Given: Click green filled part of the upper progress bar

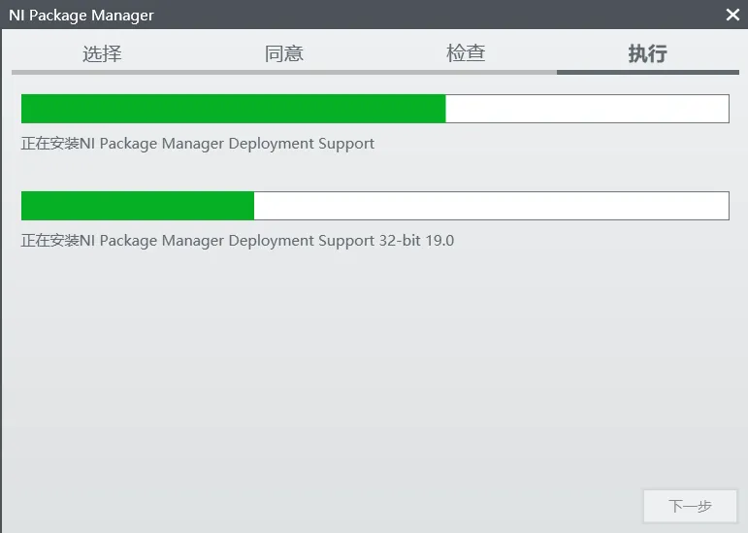Looking at the screenshot, I should click(233, 109).
